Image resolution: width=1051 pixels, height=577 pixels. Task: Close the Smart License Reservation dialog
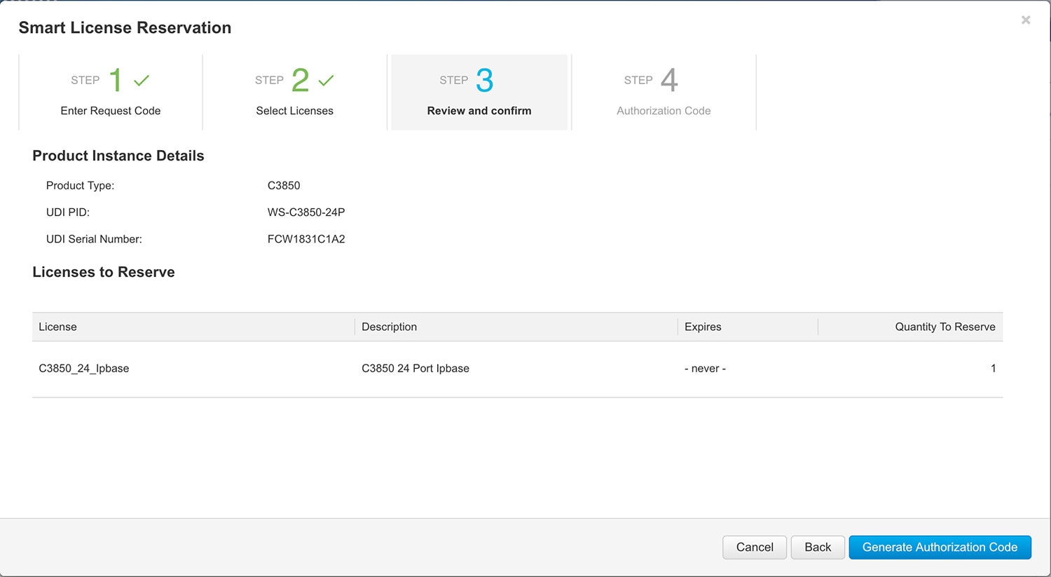1025,20
